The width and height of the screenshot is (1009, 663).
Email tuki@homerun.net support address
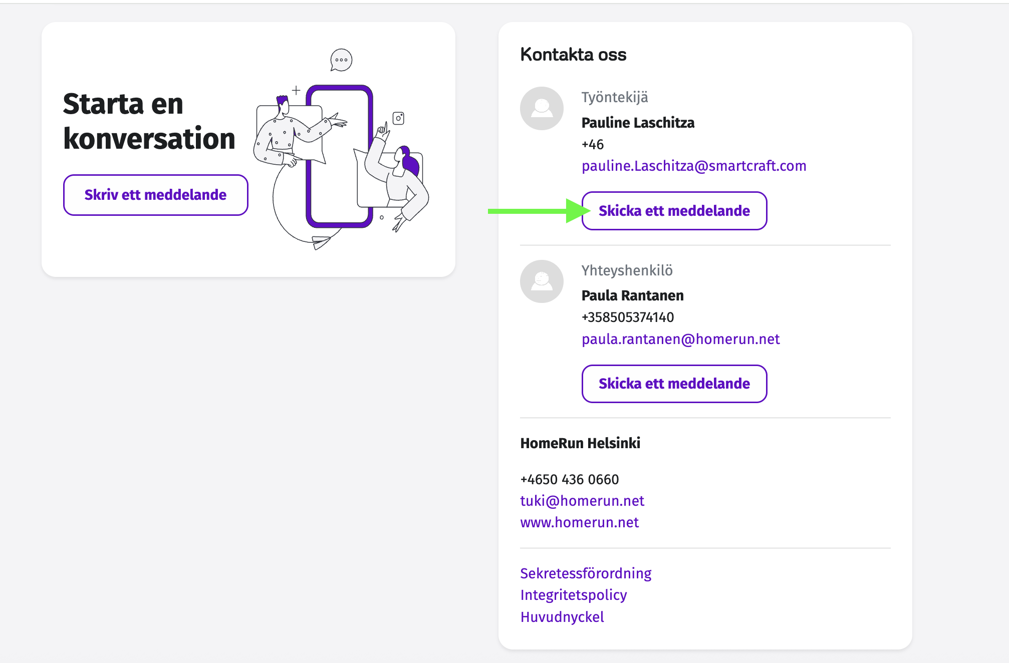[x=582, y=501]
